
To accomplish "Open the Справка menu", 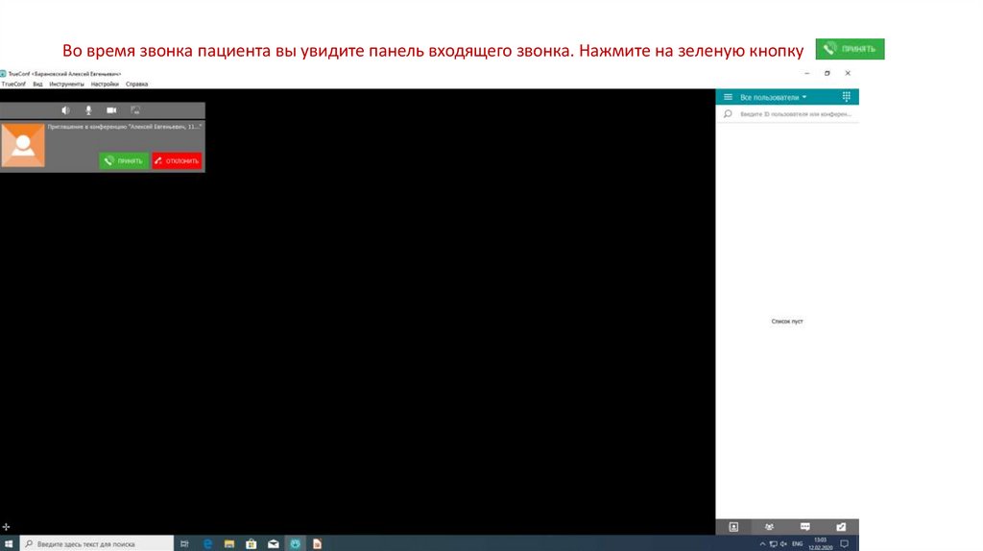I will [136, 84].
